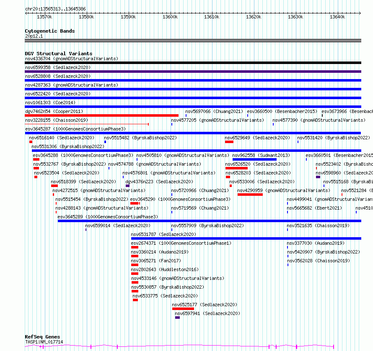Open dgv4376n223 Sedlazeck2020 label
The height and width of the screenshot is (351, 373).
coord(159,182)
